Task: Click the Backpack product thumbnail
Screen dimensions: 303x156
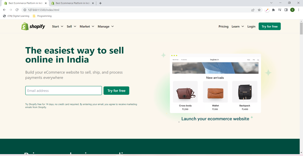Action: click(x=245, y=92)
